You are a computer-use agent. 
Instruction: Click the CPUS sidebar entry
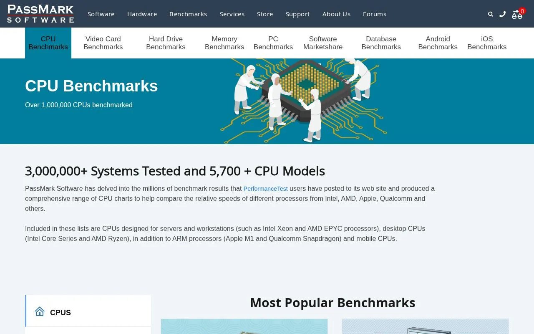point(88,311)
